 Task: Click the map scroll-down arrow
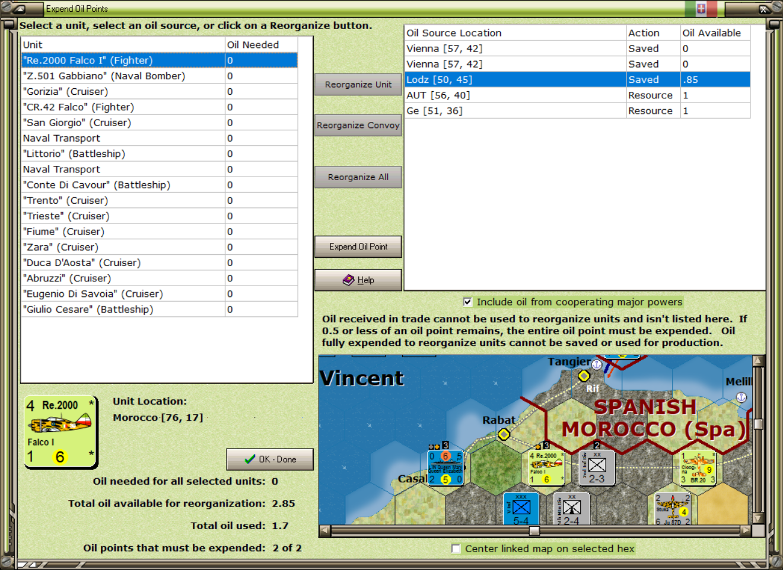[x=758, y=518]
